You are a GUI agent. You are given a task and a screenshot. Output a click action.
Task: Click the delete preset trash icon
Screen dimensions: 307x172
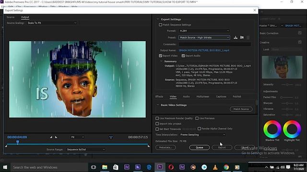(248, 37)
